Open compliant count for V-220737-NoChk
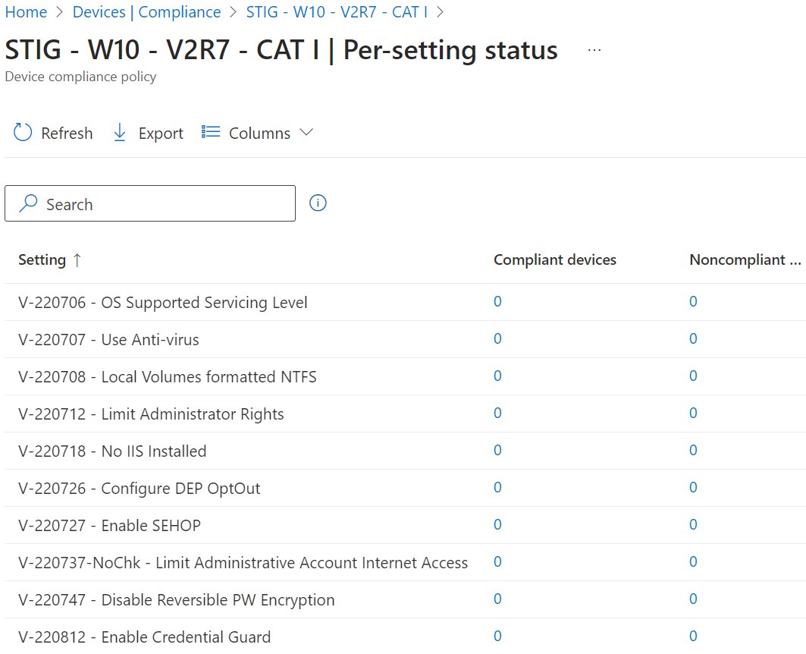The image size is (806, 654). point(497,561)
